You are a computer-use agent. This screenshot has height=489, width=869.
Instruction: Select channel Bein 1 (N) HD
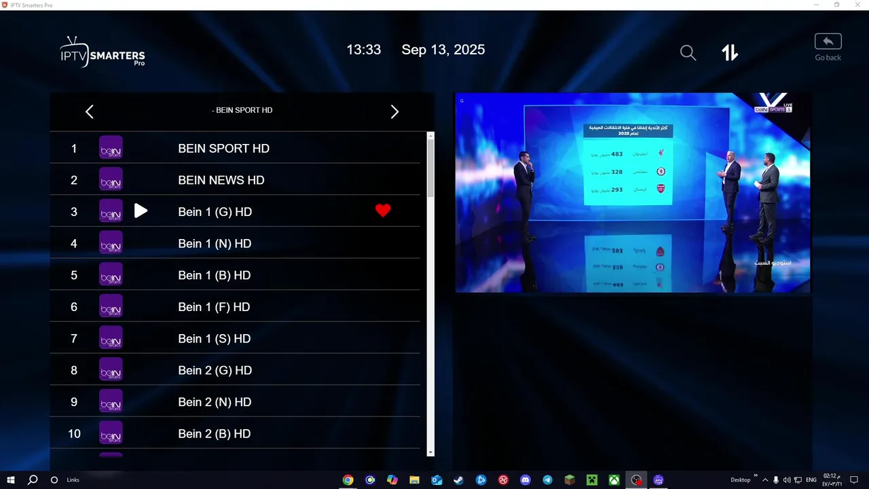point(235,243)
